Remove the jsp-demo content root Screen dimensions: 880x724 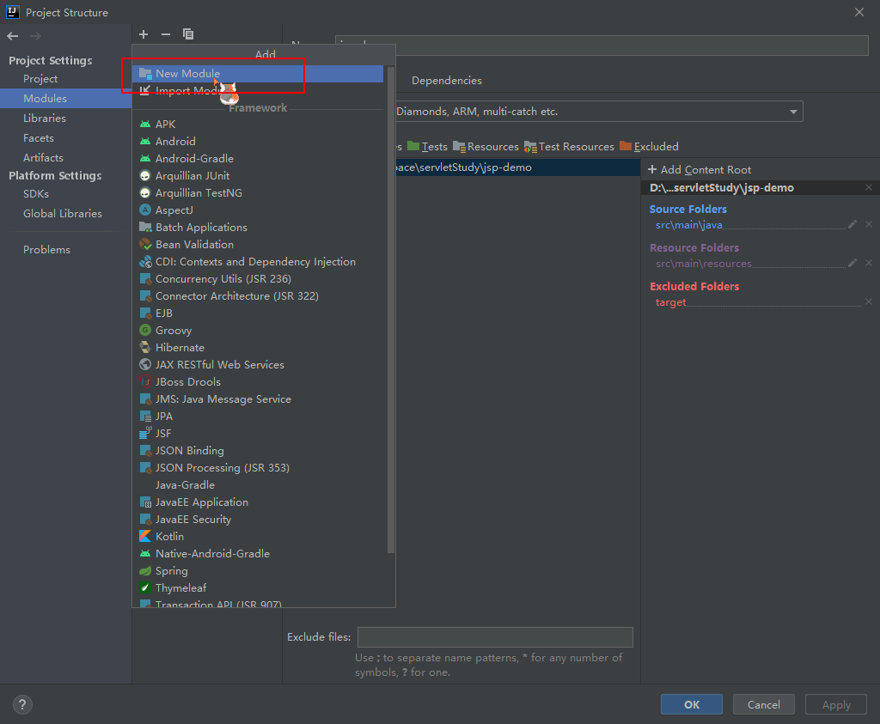tap(869, 187)
